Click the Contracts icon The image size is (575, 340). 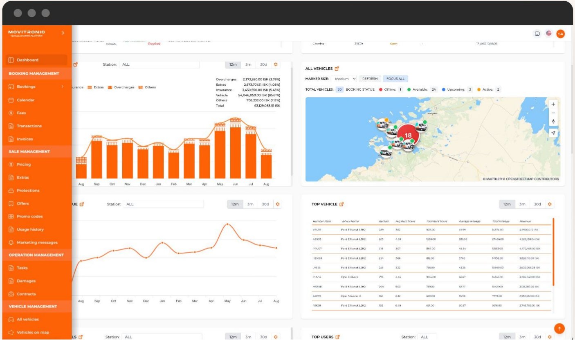(x=11, y=294)
